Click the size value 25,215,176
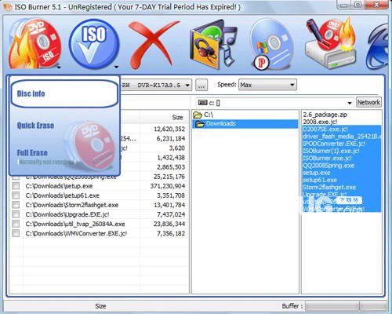392x314 pixels. click(169, 177)
